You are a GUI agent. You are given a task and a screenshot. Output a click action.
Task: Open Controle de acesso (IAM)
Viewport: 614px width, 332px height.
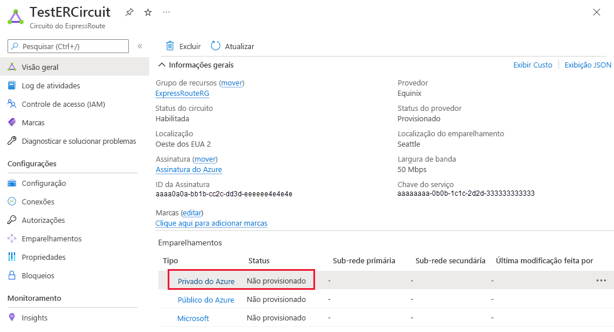point(63,104)
